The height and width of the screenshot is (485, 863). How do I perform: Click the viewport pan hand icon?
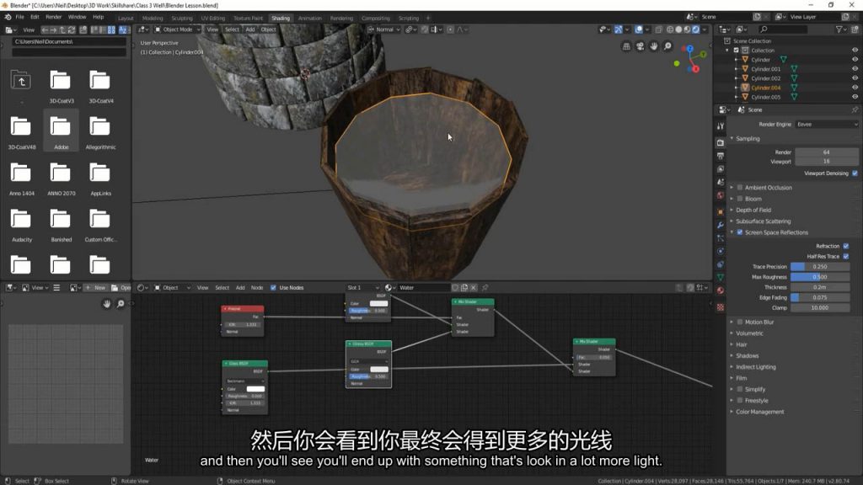click(654, 47)
